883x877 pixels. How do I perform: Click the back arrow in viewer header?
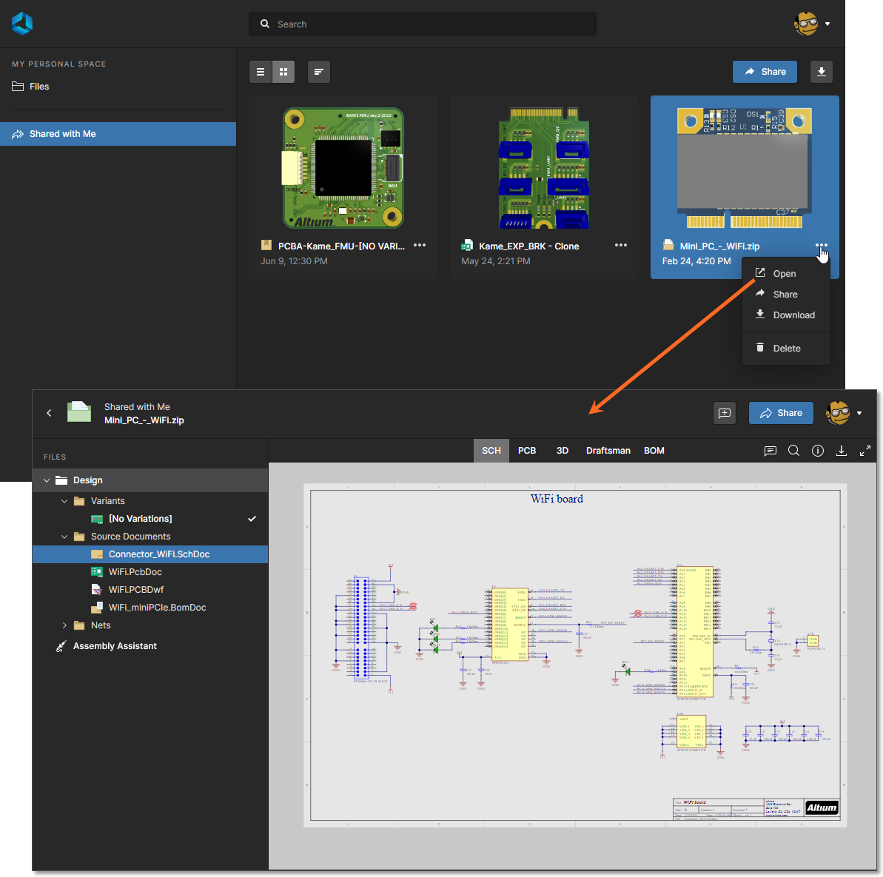[x=49, y=413]
